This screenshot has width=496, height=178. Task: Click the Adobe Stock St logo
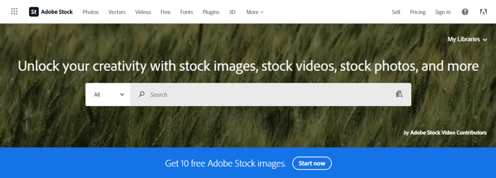[34, 12]
